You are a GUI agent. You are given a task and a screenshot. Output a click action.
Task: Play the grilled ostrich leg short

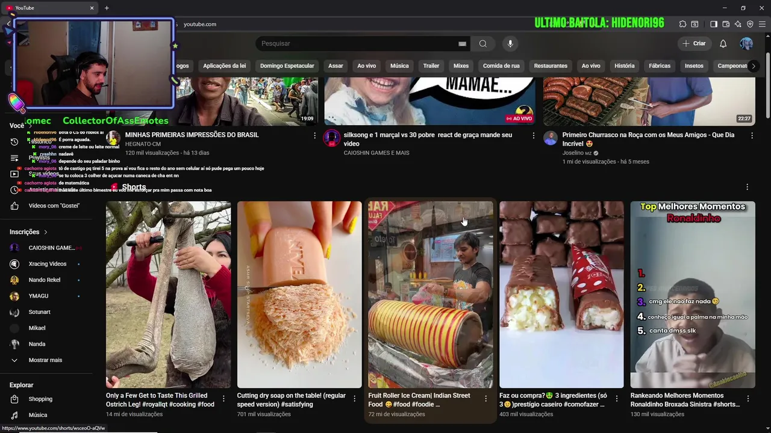[x=168, y=295]
